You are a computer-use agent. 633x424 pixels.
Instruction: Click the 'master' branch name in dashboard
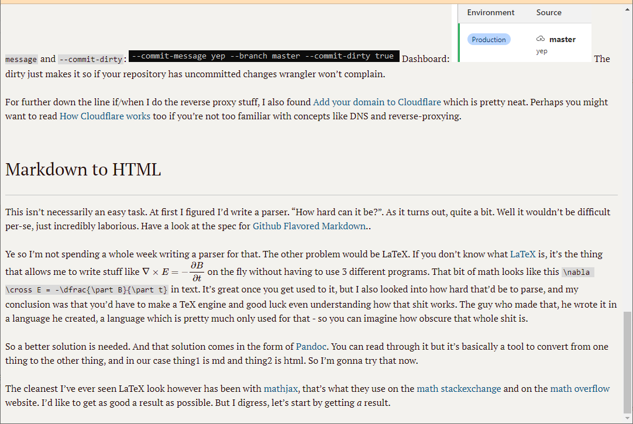562,40
